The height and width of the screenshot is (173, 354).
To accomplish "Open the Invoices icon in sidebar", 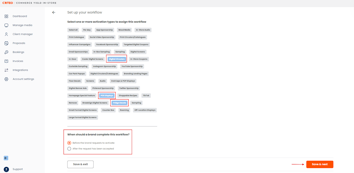I will click(6, 61).
